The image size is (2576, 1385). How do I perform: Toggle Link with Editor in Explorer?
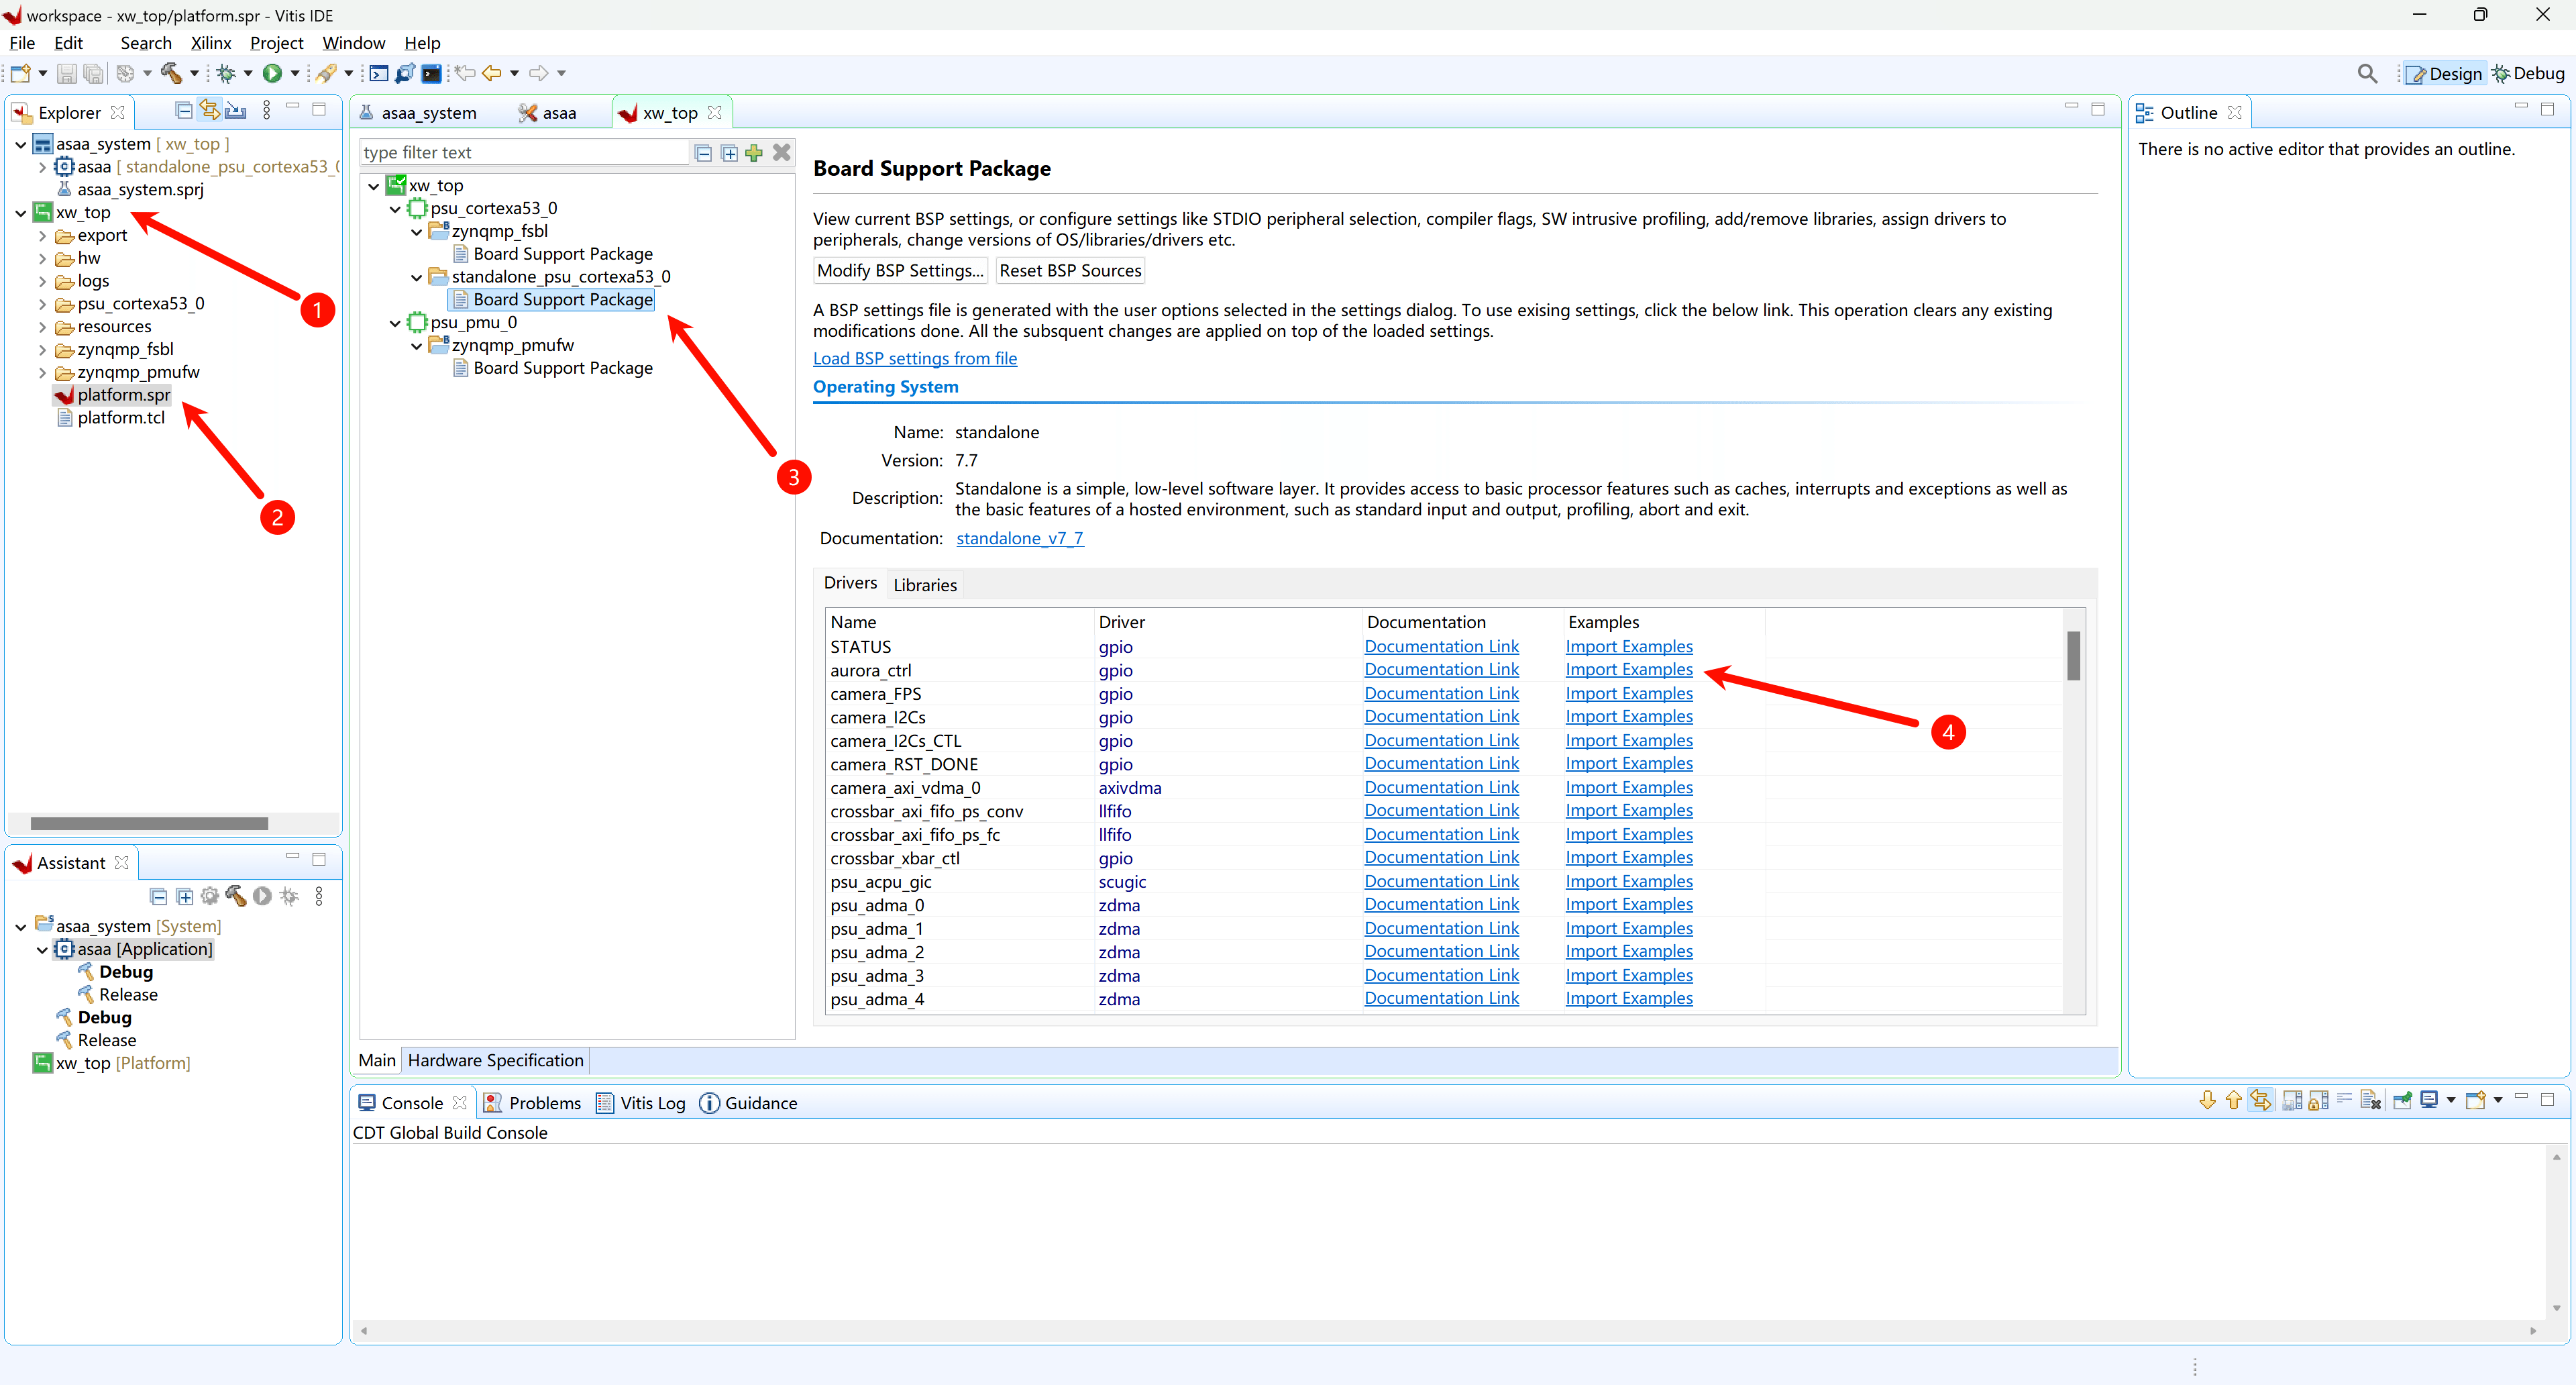(209, 110)
